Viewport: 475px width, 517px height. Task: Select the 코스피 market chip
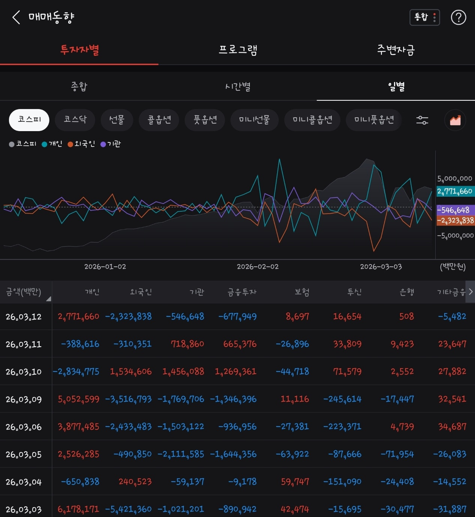(x=29, y=120)
